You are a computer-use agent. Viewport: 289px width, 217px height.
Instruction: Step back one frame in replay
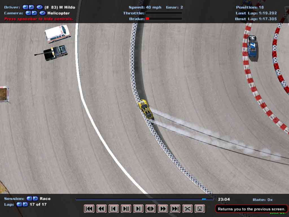(113, 209)
